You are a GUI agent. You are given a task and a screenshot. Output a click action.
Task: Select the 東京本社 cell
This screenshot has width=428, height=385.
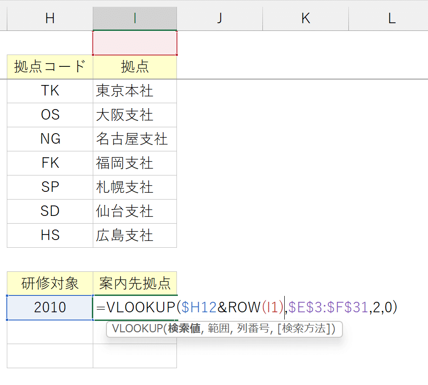tap(134, 90)
